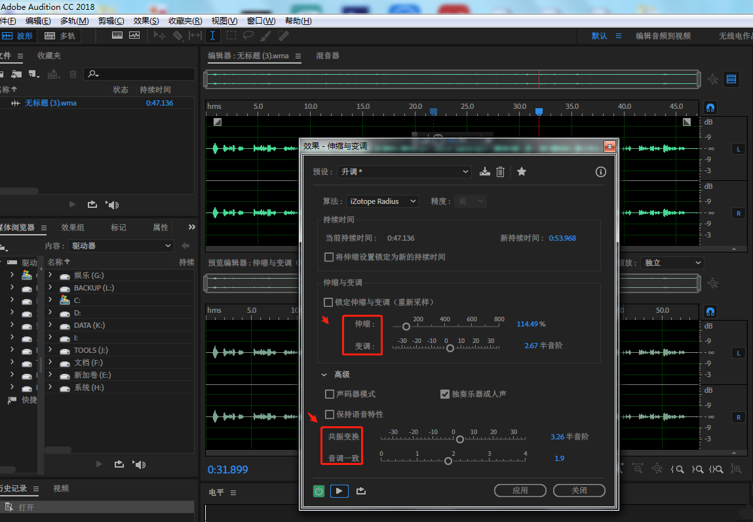The image size is (753, 522).
Task: Open the 内容 驱动器 dropdown
Action: tap(121, 246)
